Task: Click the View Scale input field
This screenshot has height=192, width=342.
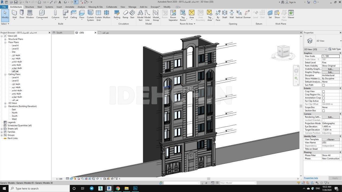Action: tap(331, 56)
